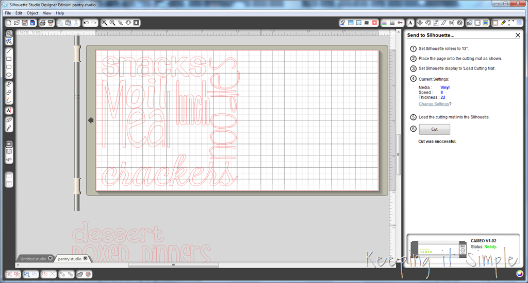Click the Send to Silhouette toolbar icon

click(51, 23)
